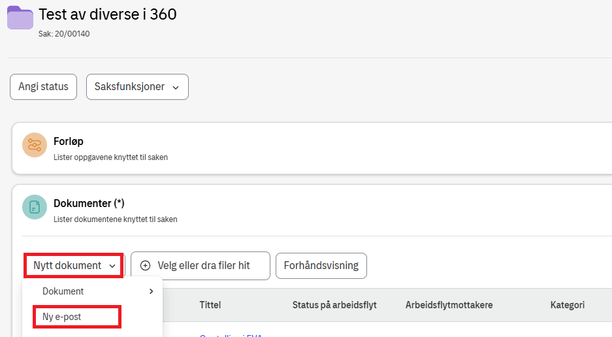Select the Dokument menu entry
Screen dimensions: 612x337
pyautogui.click(x=63, y=291)
